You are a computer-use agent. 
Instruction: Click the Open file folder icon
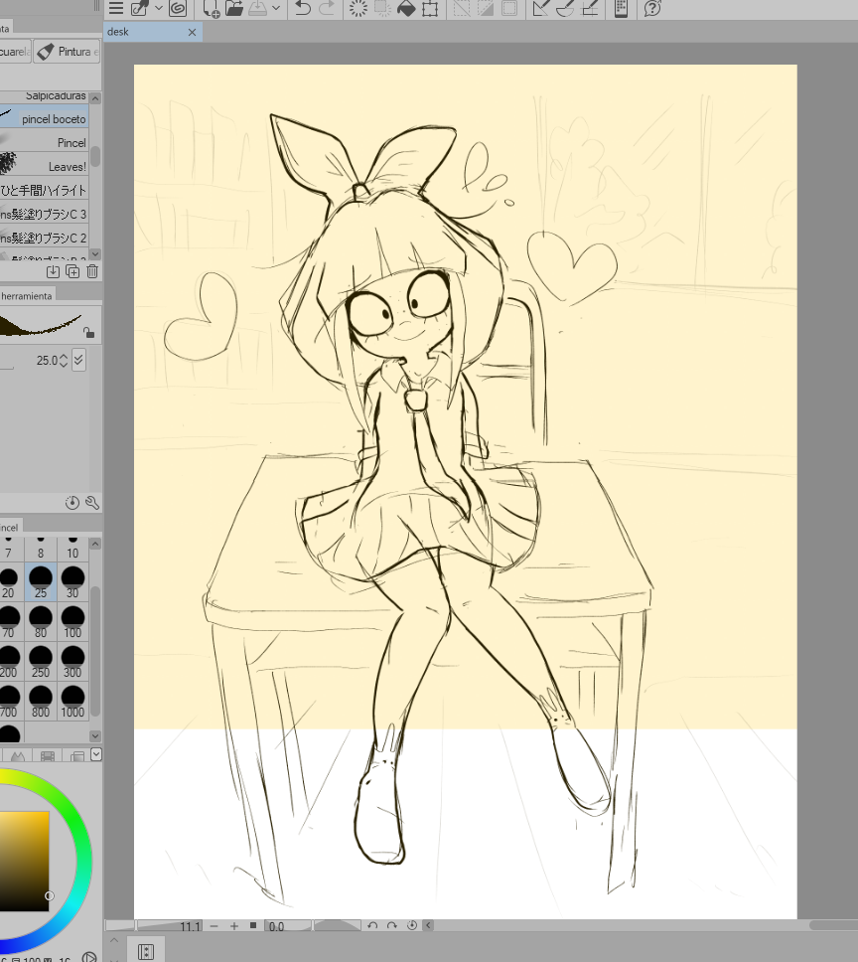[234, 9]
